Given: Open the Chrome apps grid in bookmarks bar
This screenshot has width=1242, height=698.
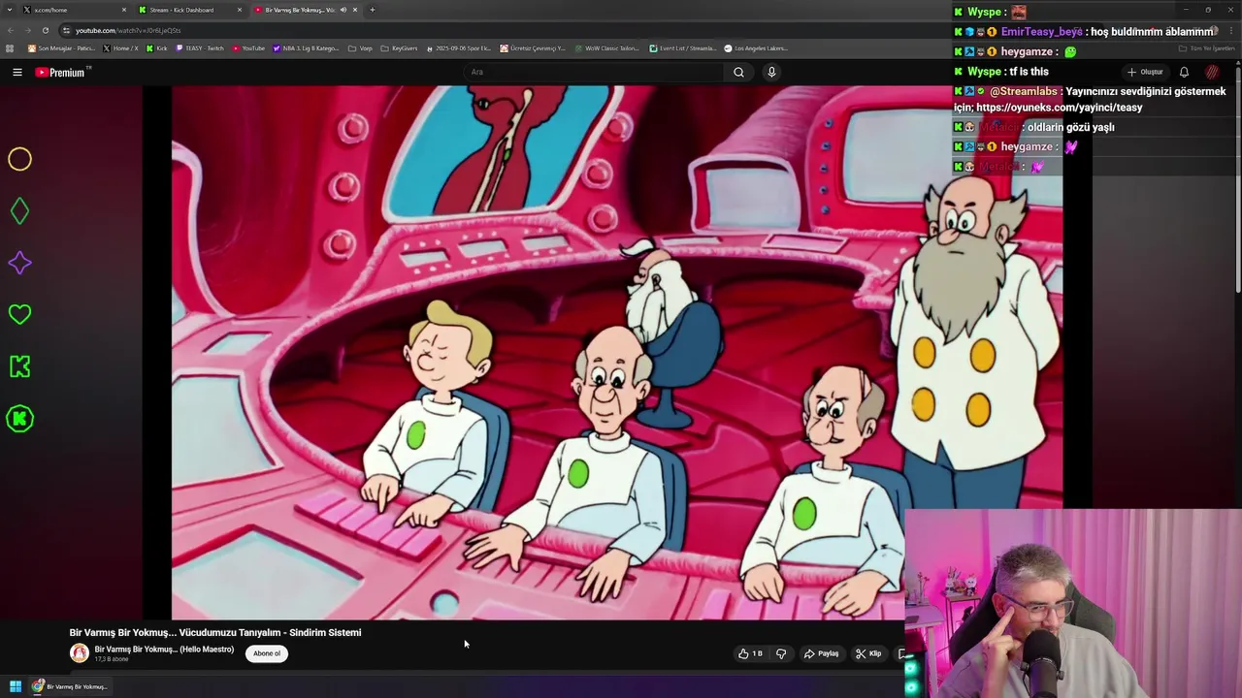Looking at the screenshot, I should point(10,48).
